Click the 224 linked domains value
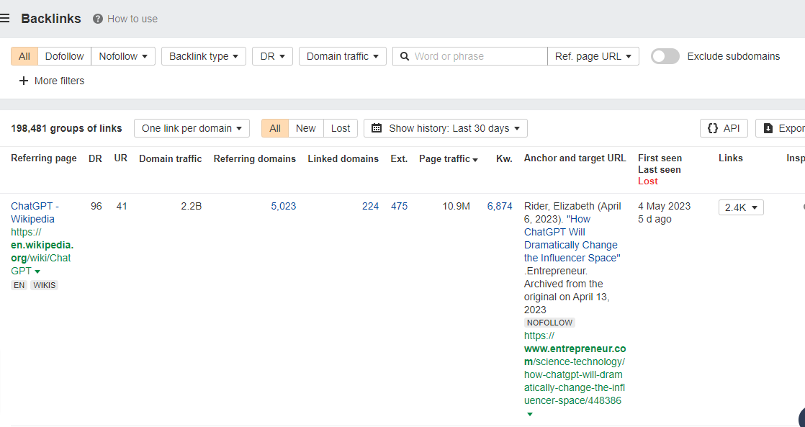805x427 pixels. tap(370, 207)
